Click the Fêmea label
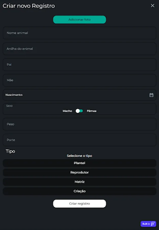159x230 pixels. coord(92,111)
